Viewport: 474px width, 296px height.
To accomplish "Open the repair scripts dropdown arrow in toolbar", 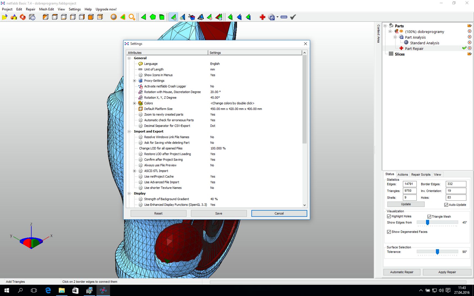I will pyautogui.click(x=277, y=17).
